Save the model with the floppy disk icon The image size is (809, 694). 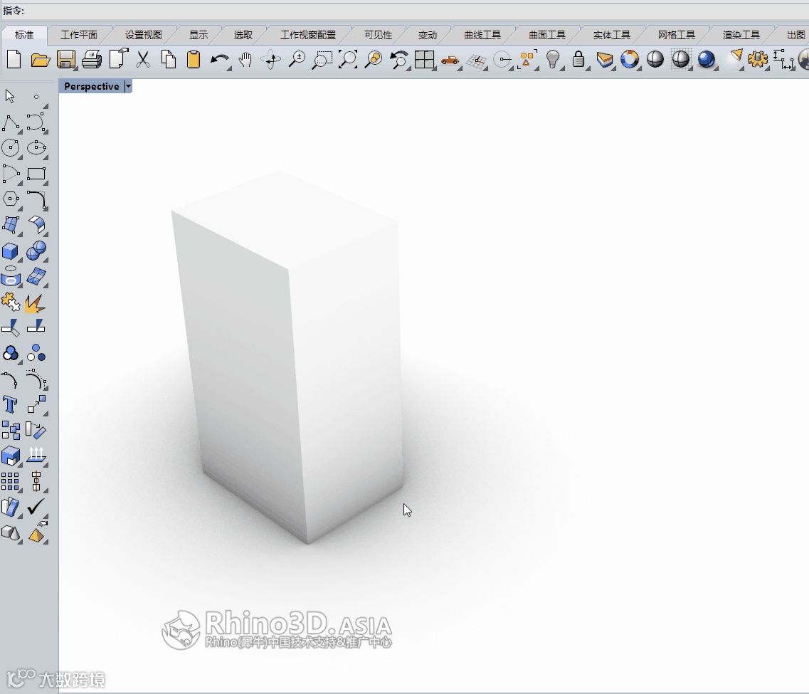(66, 60)
